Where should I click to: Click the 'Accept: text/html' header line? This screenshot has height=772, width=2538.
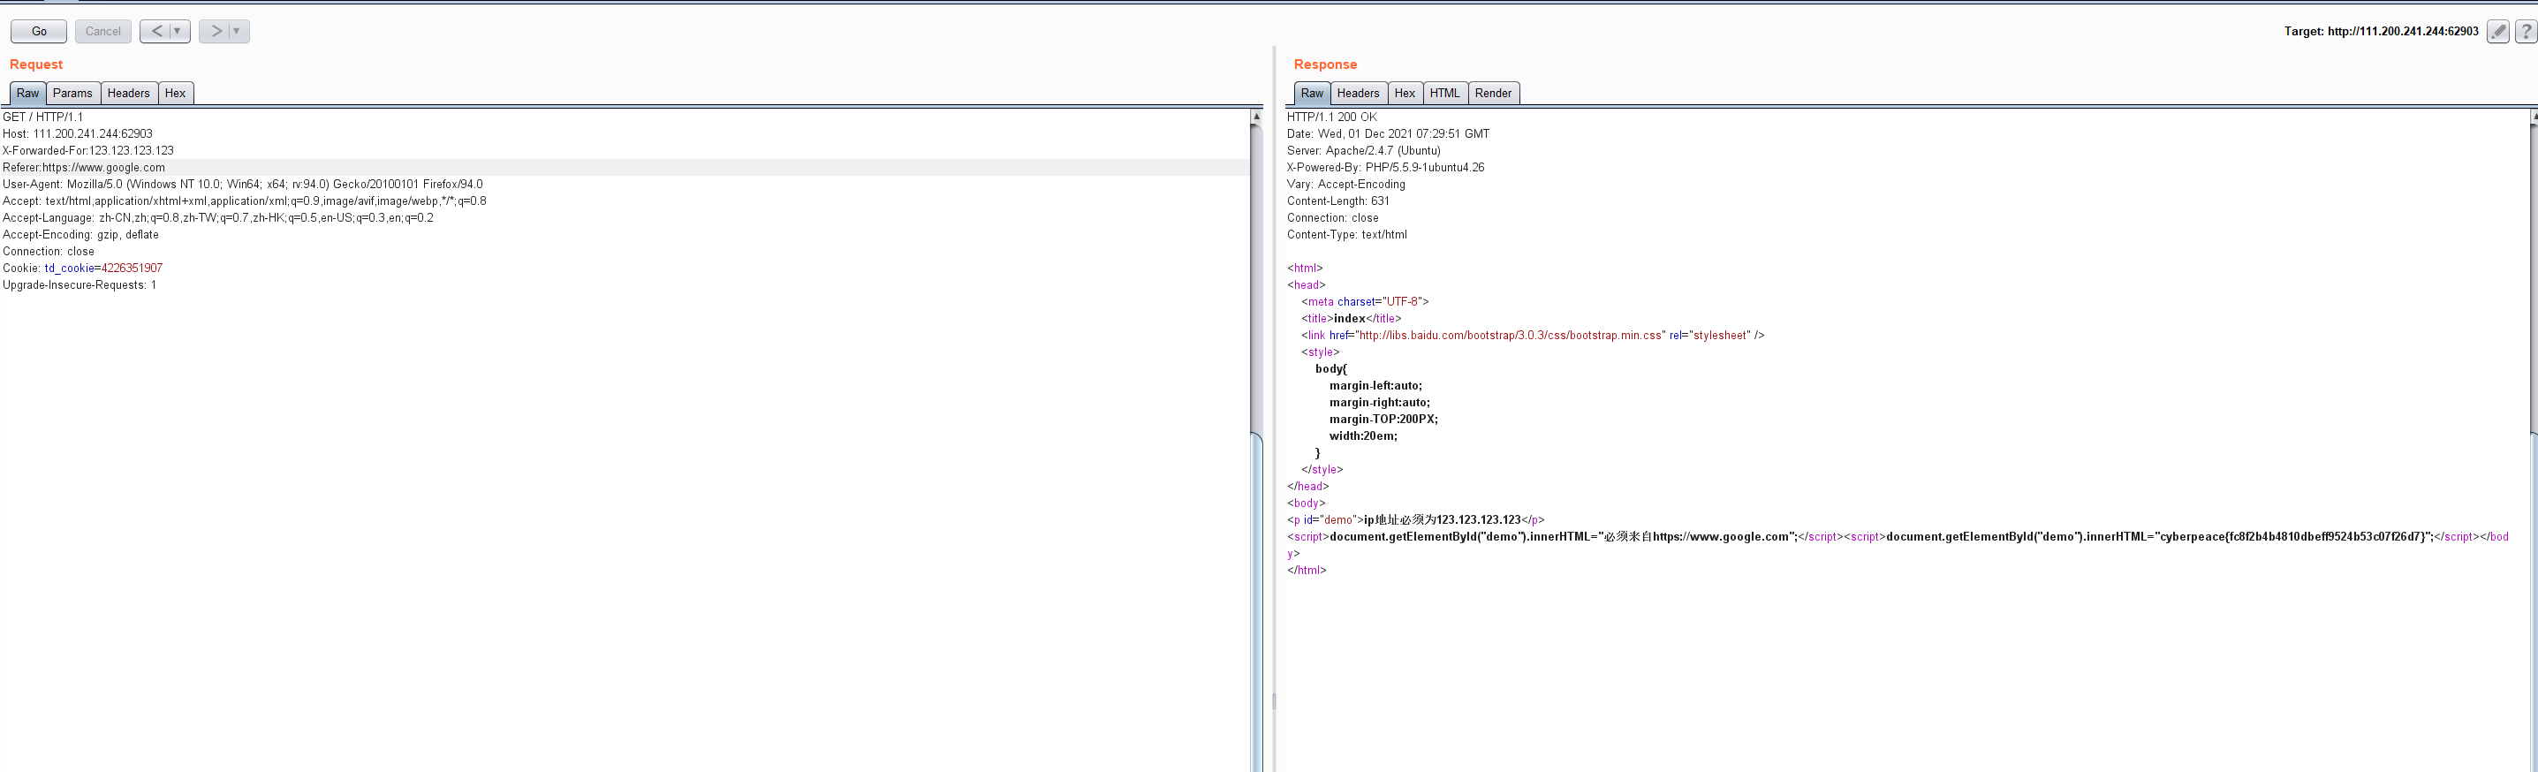point(245,201)
